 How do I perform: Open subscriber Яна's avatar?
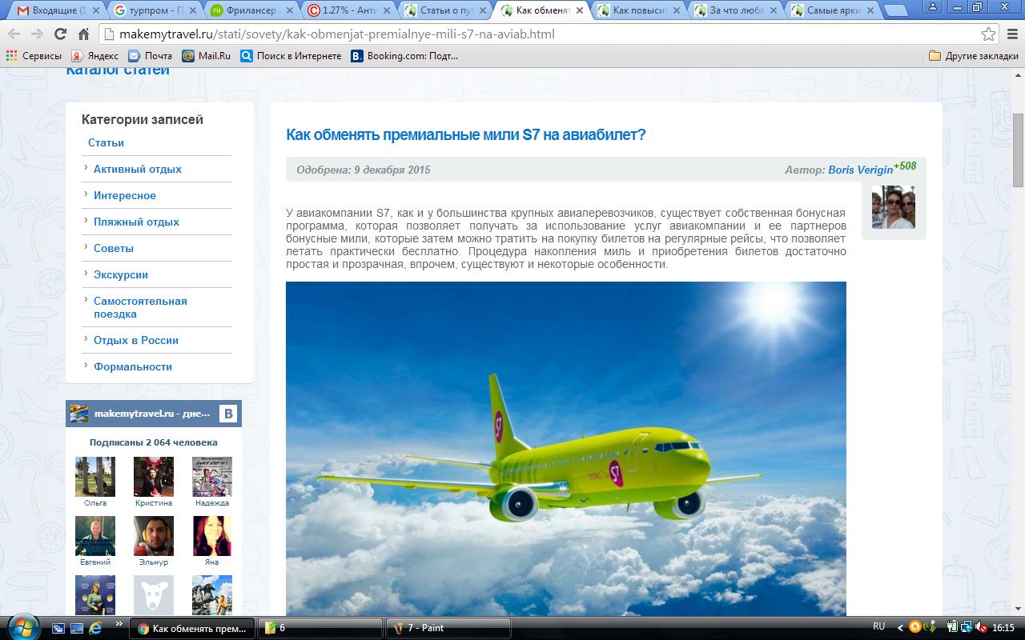[212, 536]
